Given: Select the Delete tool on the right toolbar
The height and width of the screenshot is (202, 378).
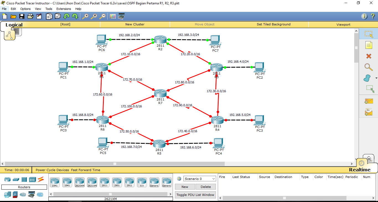Looking at the screenshot, I should tap(368, 56).
